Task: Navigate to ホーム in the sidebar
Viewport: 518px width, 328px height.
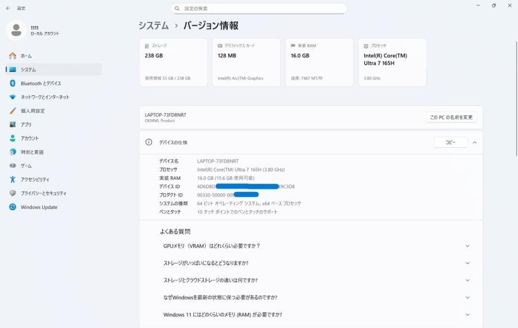Action: (29, 56)
